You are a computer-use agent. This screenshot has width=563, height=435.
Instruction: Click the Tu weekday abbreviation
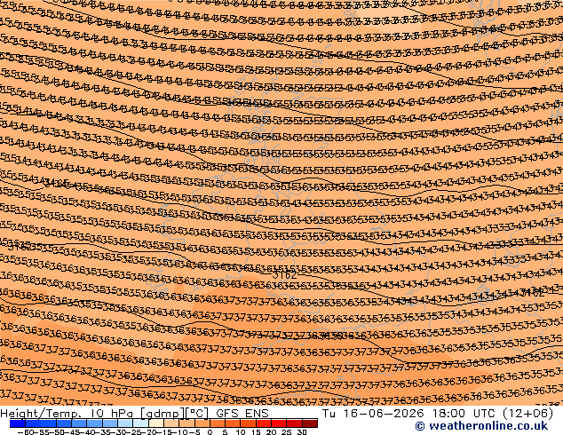329,414
